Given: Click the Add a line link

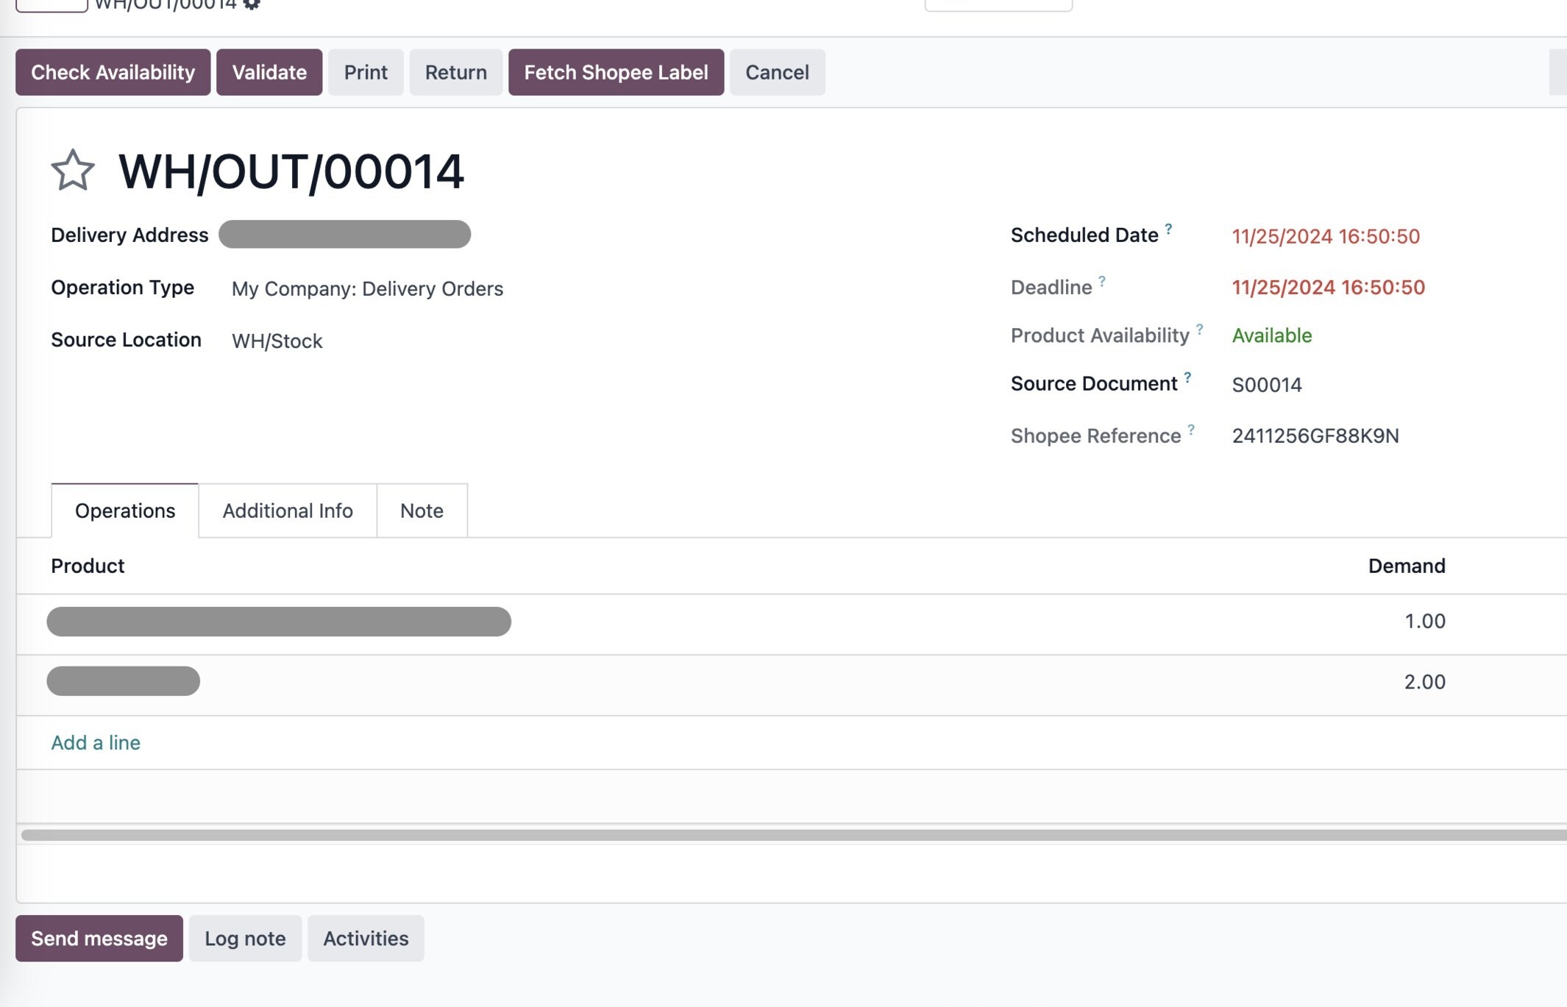Looking at the screenshot, I should [x=95, y=741].
